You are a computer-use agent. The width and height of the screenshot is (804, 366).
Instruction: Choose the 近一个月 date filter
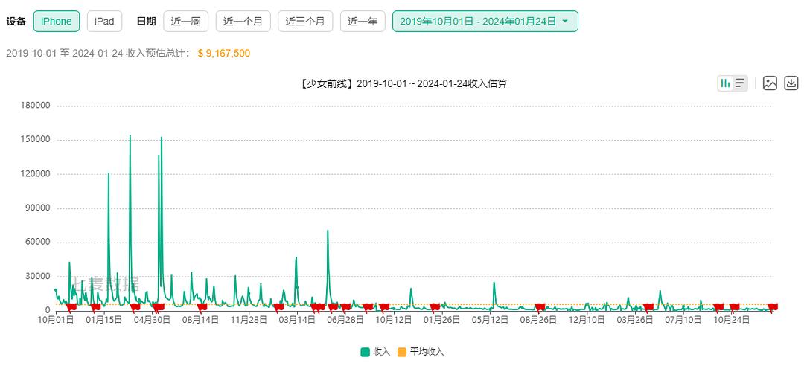click(x=243, y=21)
